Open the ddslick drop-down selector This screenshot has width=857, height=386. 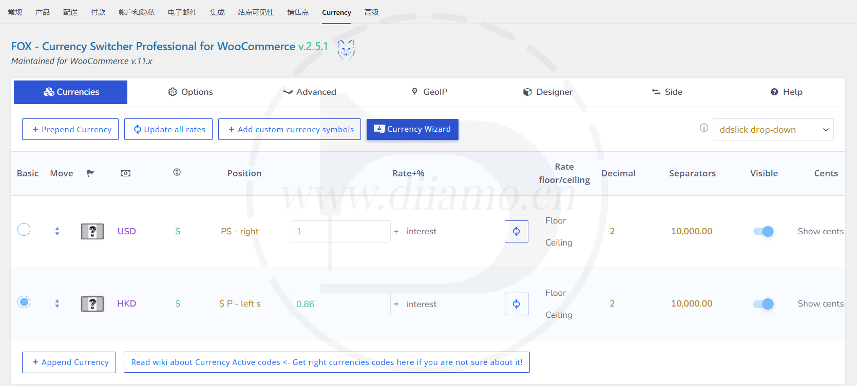pyautogui.click(x=773, y=130)
